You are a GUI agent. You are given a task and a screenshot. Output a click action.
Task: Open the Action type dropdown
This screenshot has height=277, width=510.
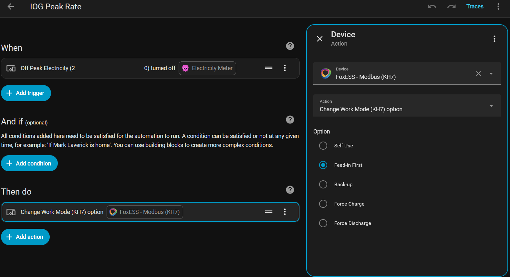click(407, 106)
